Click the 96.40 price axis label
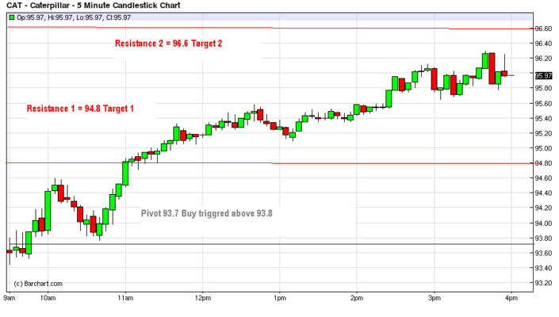 [543, 44]
